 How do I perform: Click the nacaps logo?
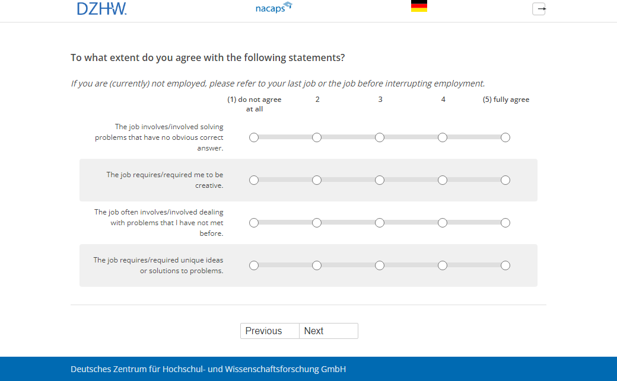[x=273, y=8]
